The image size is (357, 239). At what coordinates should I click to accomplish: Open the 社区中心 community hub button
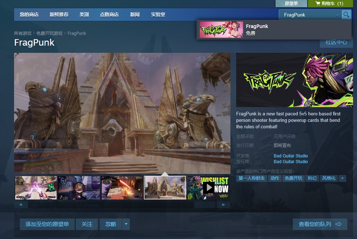point(336,42)
